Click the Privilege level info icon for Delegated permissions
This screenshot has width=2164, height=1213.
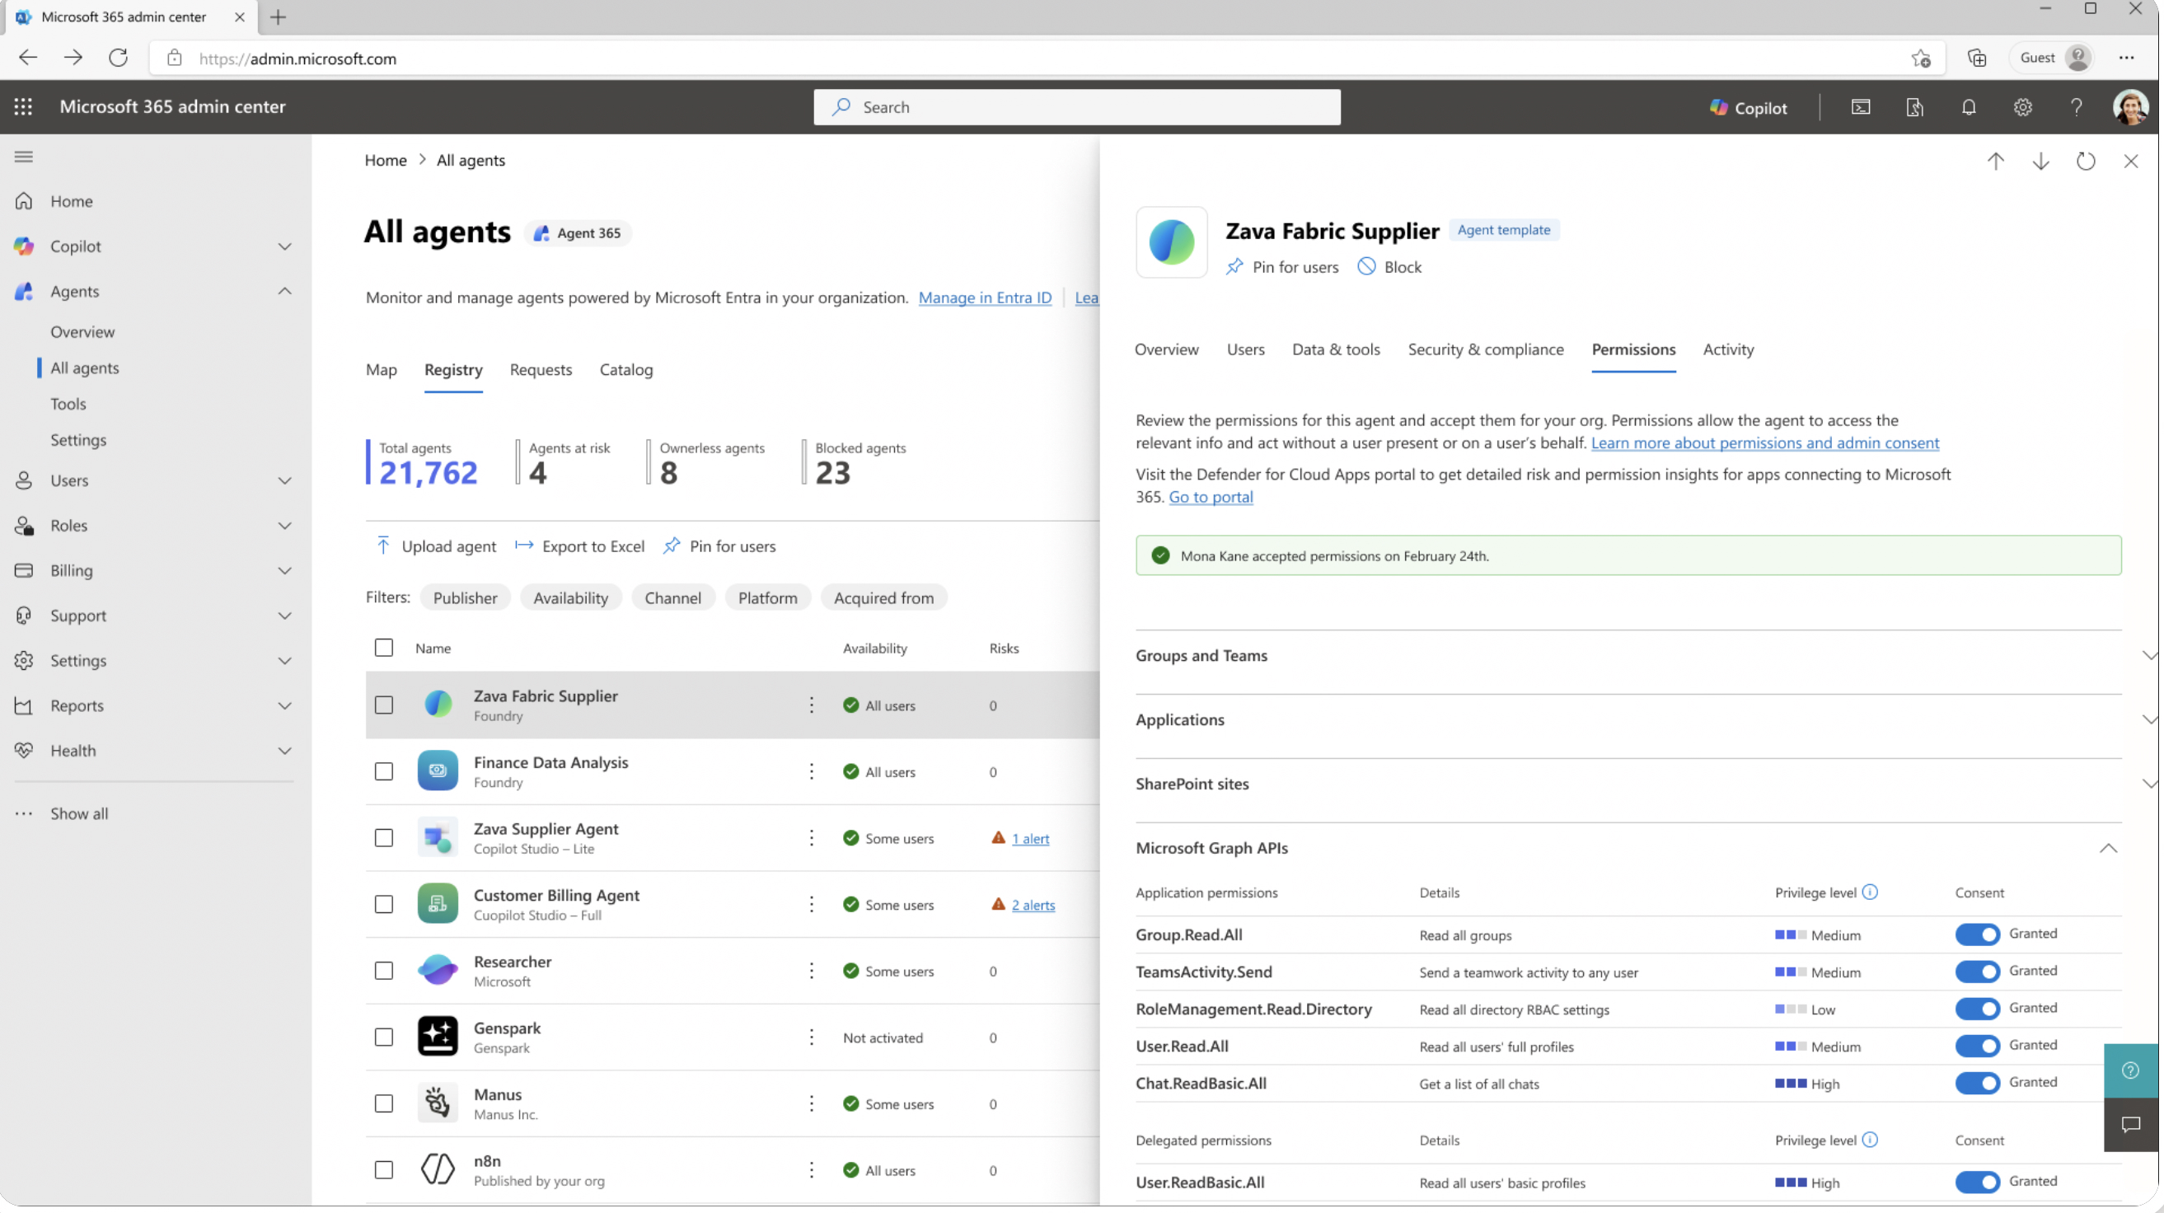1870,1140
